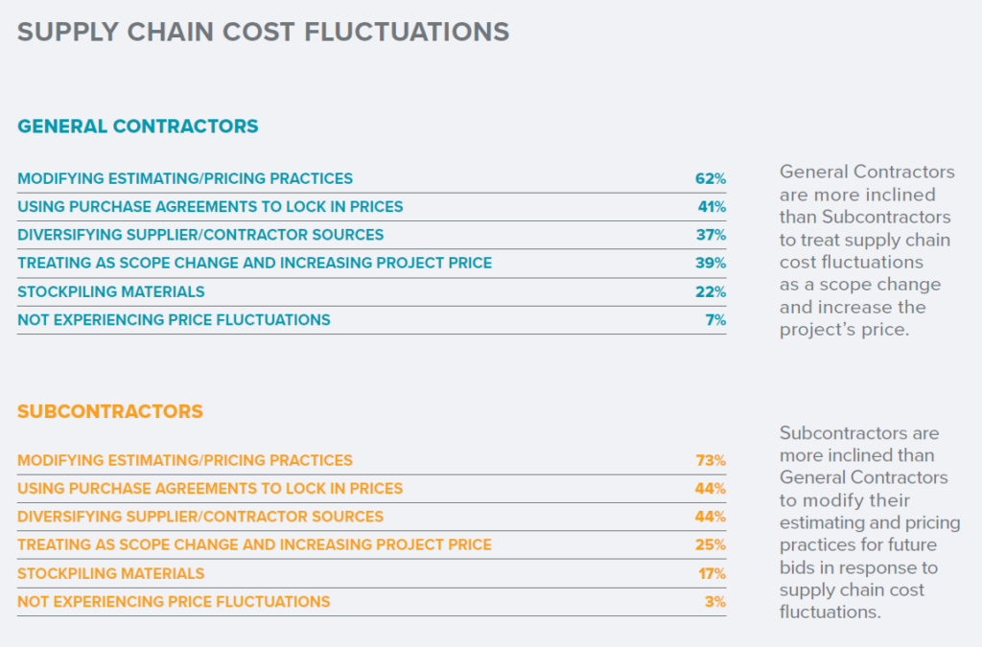Click General Contractors' Using Purchase Agreements row label
This screenshot has height=647, width=982.
point(210,206)
